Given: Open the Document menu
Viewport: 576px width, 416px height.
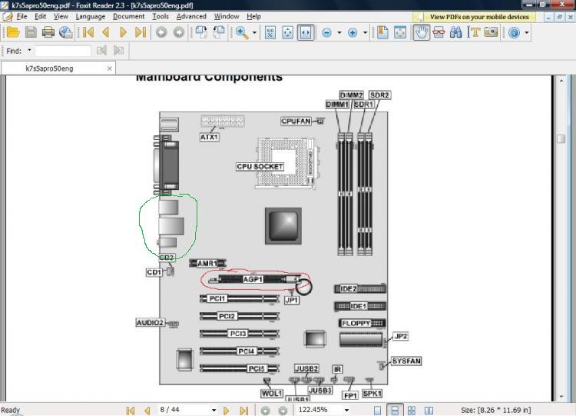Looking at the screenshot, I should (128, 17).
